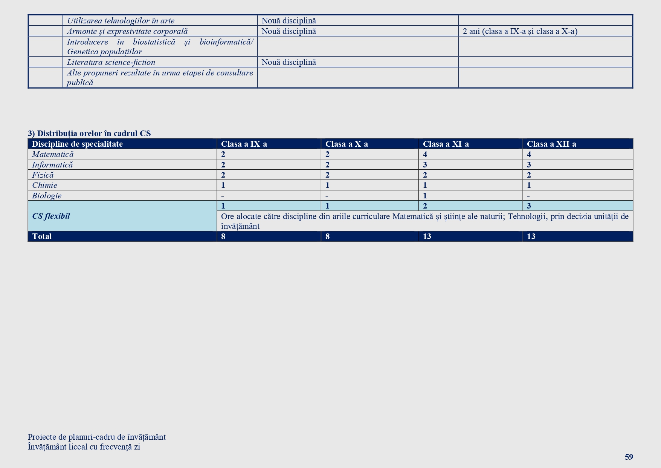Select the 'Armonie și expresivitate corporală' text
The image size is (661, 468).
point(127,31)
